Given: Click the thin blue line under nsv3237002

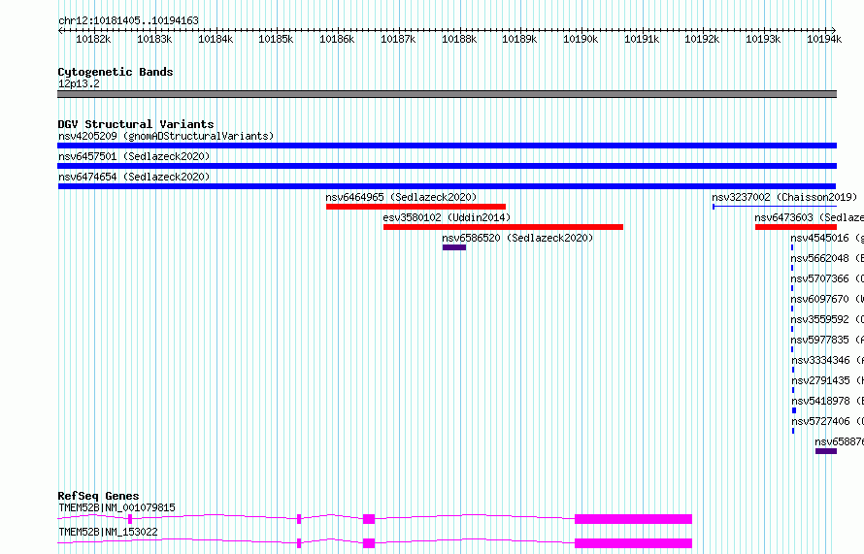Looking at the screenshot, I should [775, 207].
